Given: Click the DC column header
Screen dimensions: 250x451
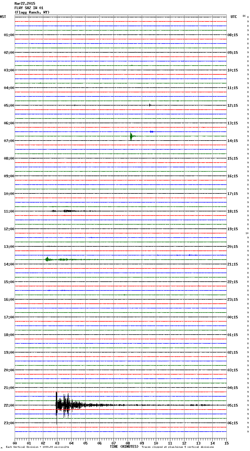Looking at the screenshot, I should pos(244,16).
